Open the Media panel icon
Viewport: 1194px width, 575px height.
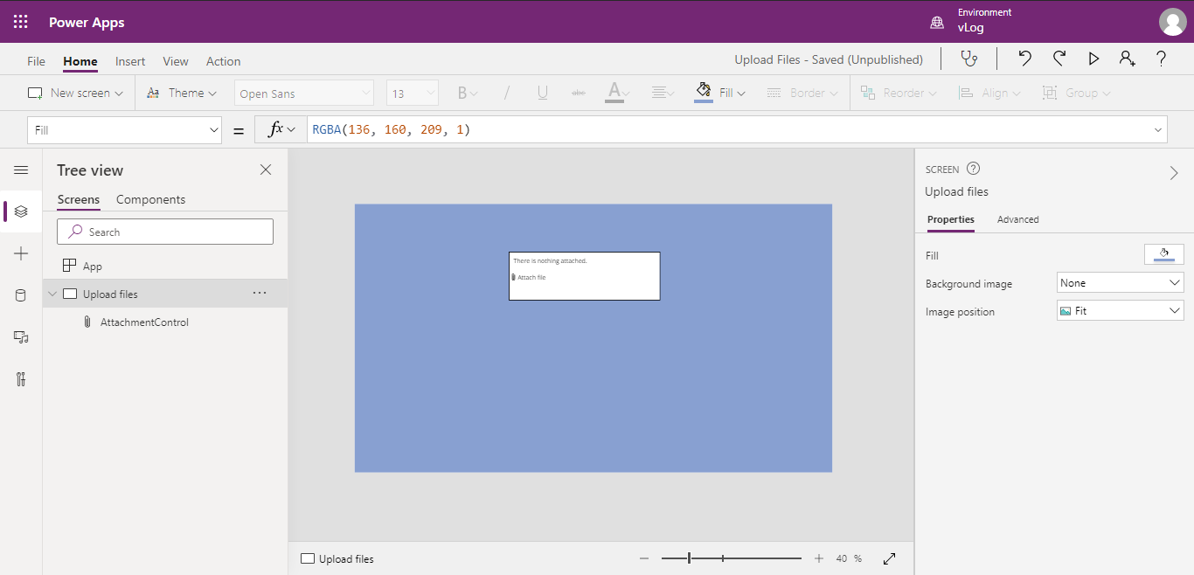point(20,336)
